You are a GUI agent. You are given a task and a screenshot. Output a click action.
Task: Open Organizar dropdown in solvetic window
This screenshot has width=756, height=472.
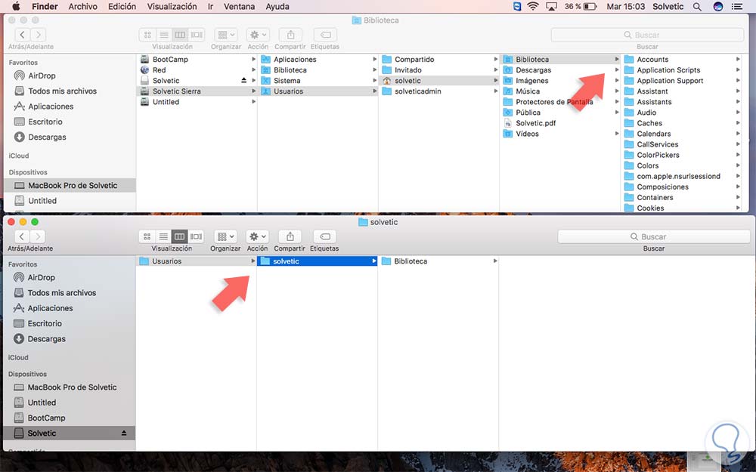225,236
